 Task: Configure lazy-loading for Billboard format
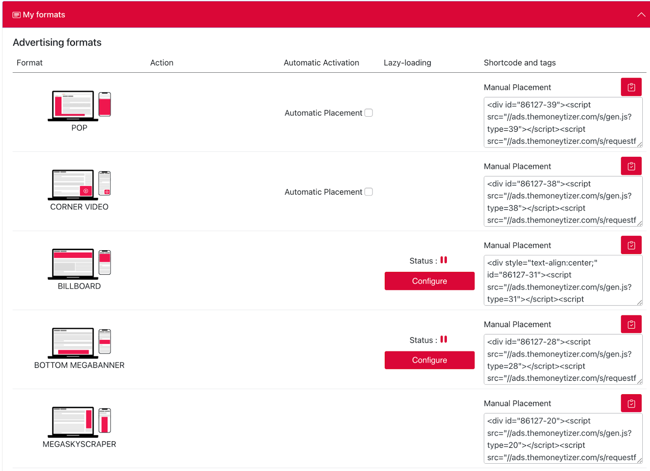click(x=429, y=281)
